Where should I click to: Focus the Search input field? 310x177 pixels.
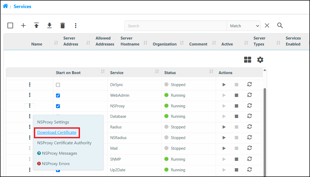(x=176, y=26)
